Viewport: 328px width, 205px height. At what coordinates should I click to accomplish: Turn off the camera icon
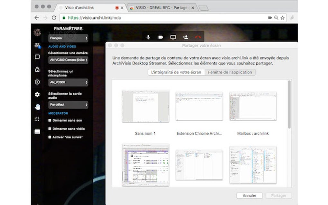point(160,37)
